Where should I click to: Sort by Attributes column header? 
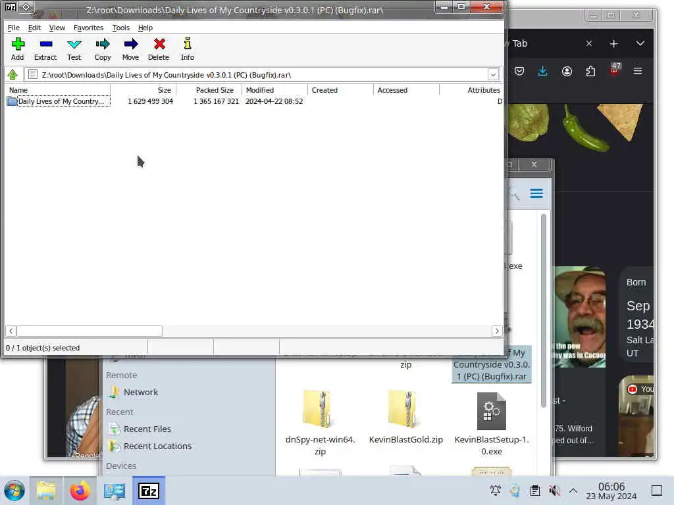[x=471, y=90]
